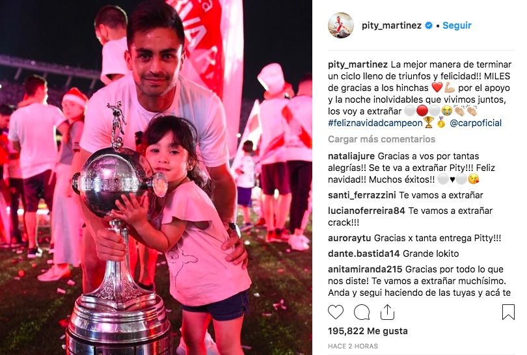View the 195,822 Me gusta likes list

[x=368, y=331]
